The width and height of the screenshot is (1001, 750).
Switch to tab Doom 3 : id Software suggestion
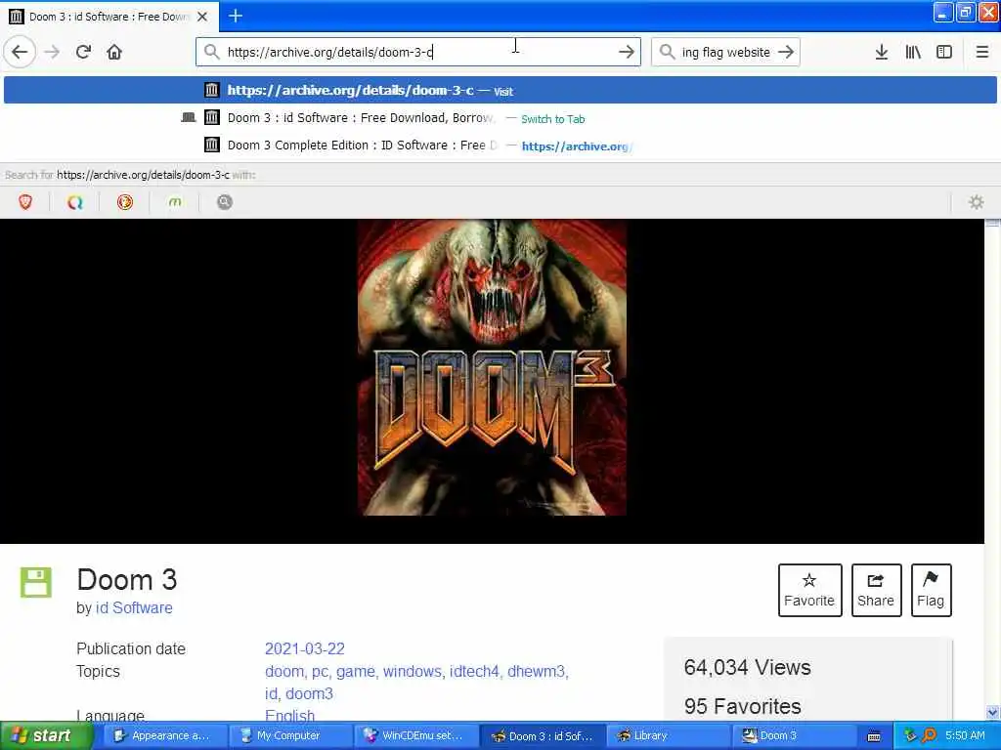[x=500, y=118]
